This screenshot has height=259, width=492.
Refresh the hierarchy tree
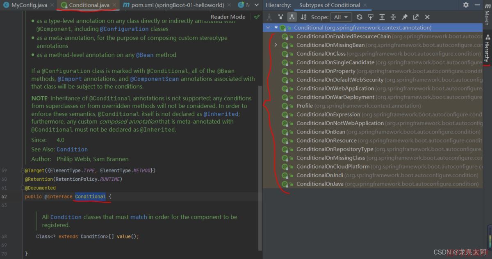[x=360, y=17]
